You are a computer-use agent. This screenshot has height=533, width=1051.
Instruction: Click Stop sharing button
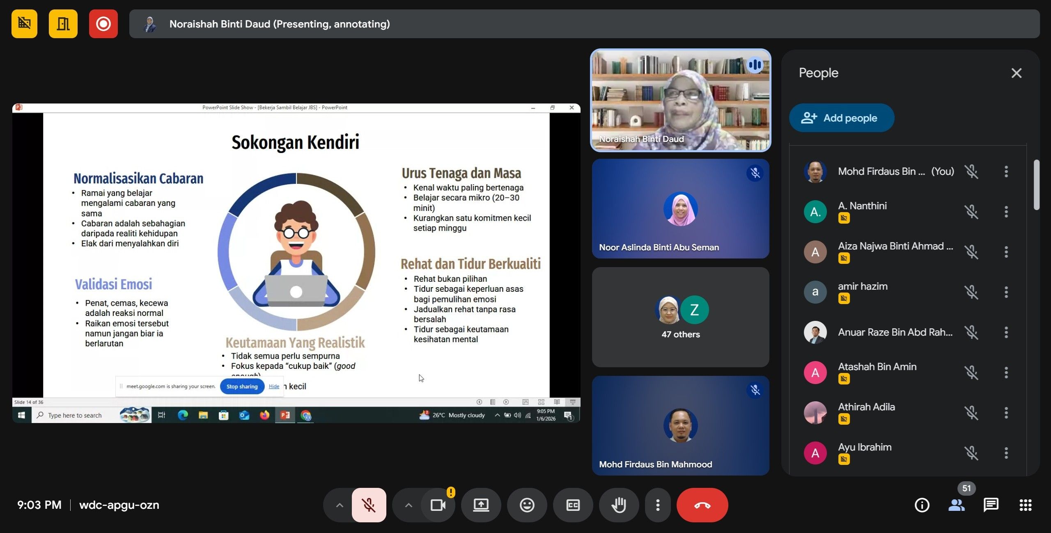click(242, 387)
